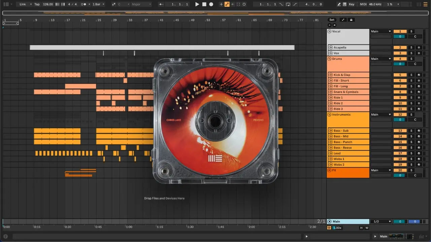Arm the Acapella track for recording
This screenshot has height=242, width=431.
tap(419, 48)
